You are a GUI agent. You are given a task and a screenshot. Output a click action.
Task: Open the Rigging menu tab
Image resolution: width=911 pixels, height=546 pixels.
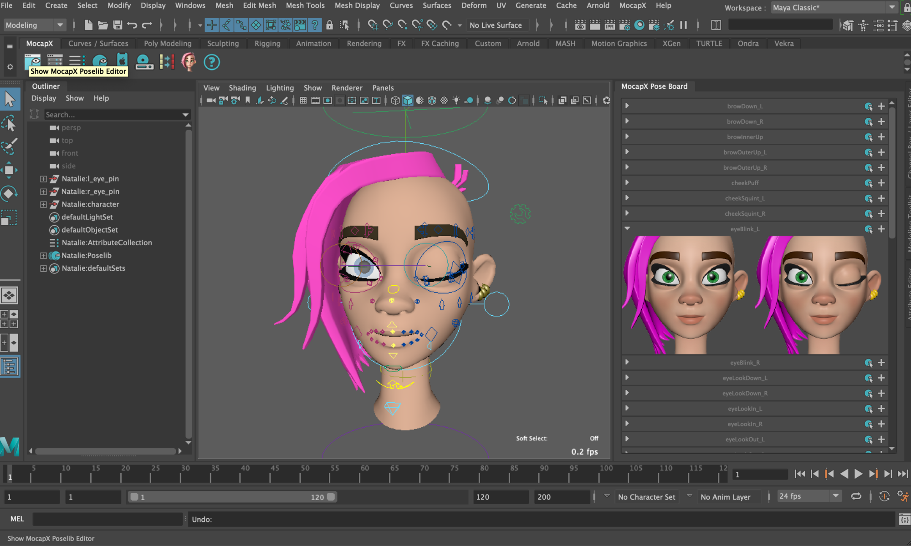(266, 43)
